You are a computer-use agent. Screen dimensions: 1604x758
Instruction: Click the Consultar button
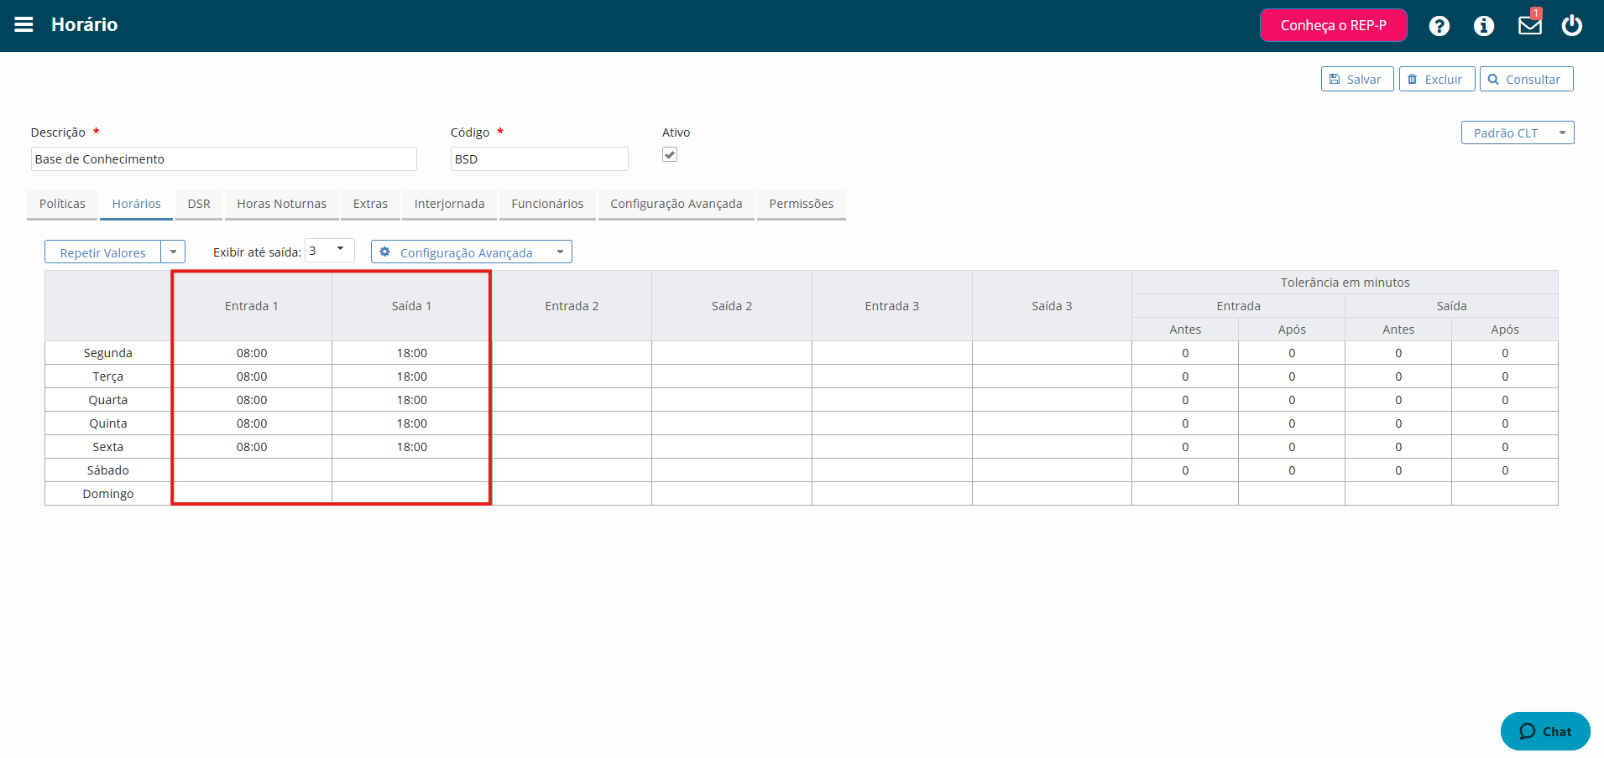tap(1526, 79)
